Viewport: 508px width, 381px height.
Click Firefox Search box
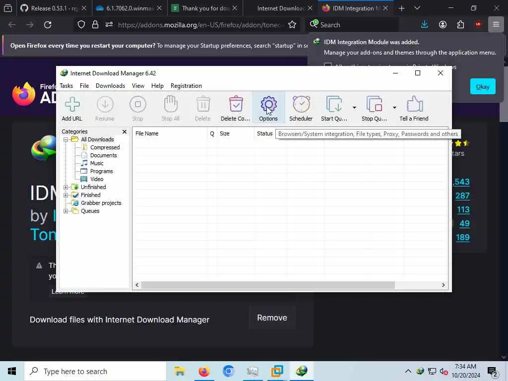click(353, 25)
